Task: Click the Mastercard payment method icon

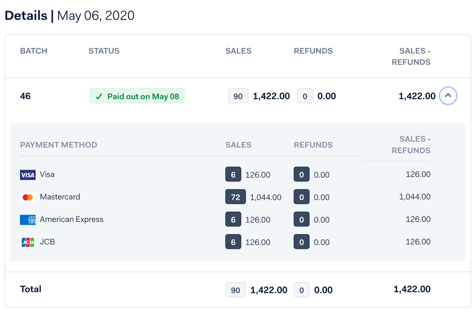Action: click(28, 197)
